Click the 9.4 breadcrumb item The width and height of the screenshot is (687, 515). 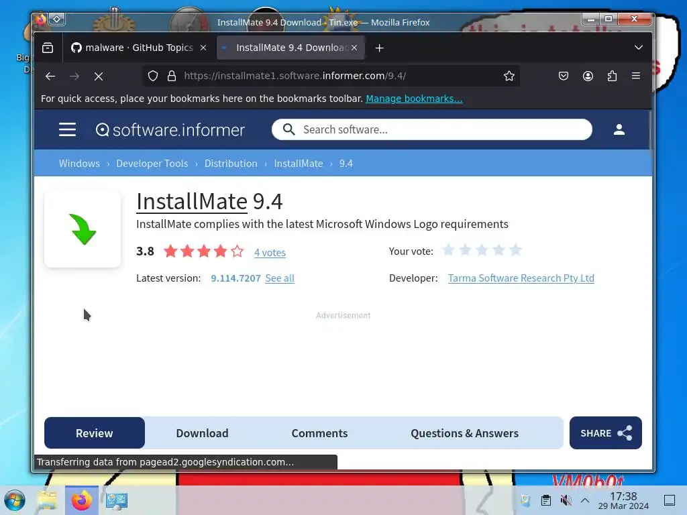click(346, 164)
